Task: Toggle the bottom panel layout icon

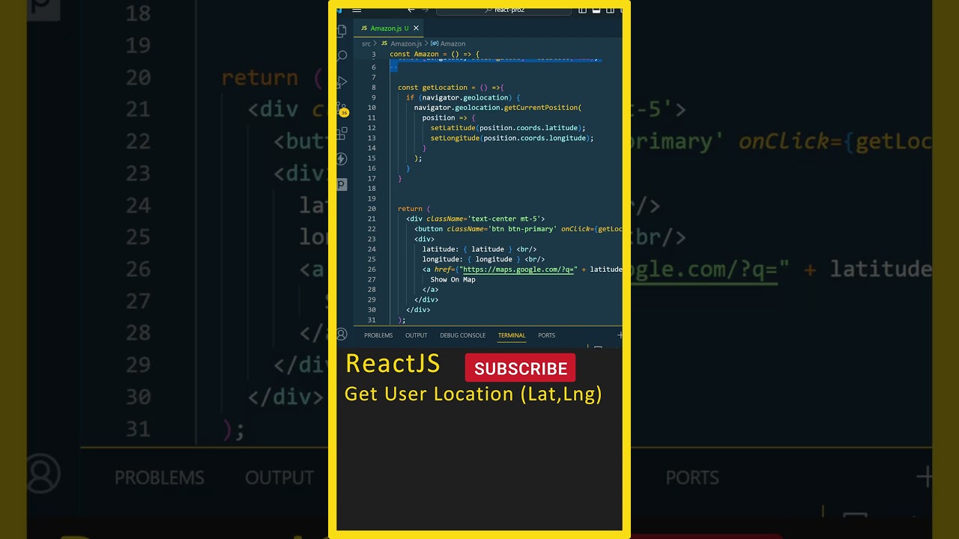Action: [596, 10]
